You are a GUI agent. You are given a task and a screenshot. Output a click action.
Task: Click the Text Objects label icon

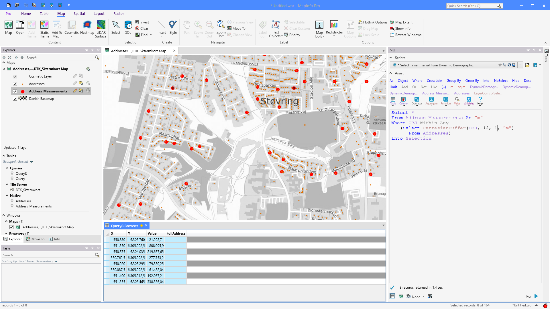tap(276, 25)
